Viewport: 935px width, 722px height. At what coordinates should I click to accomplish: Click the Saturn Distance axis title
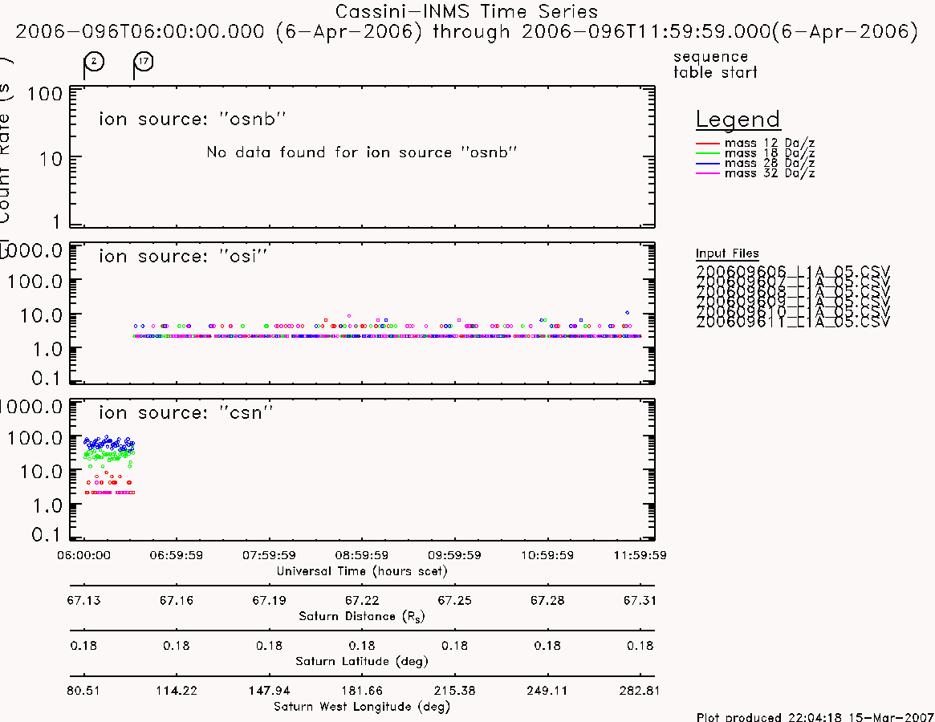click(361, 616)
